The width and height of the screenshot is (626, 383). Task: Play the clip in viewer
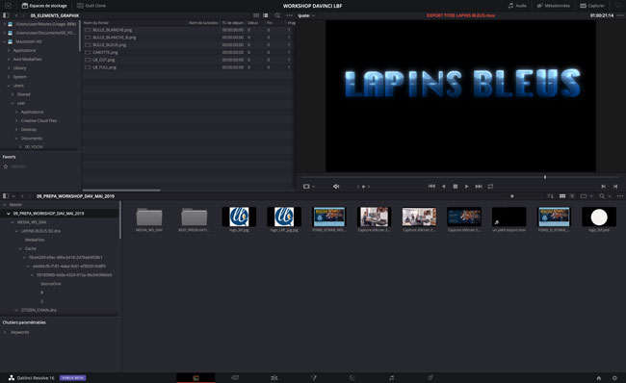pos(467,187)
